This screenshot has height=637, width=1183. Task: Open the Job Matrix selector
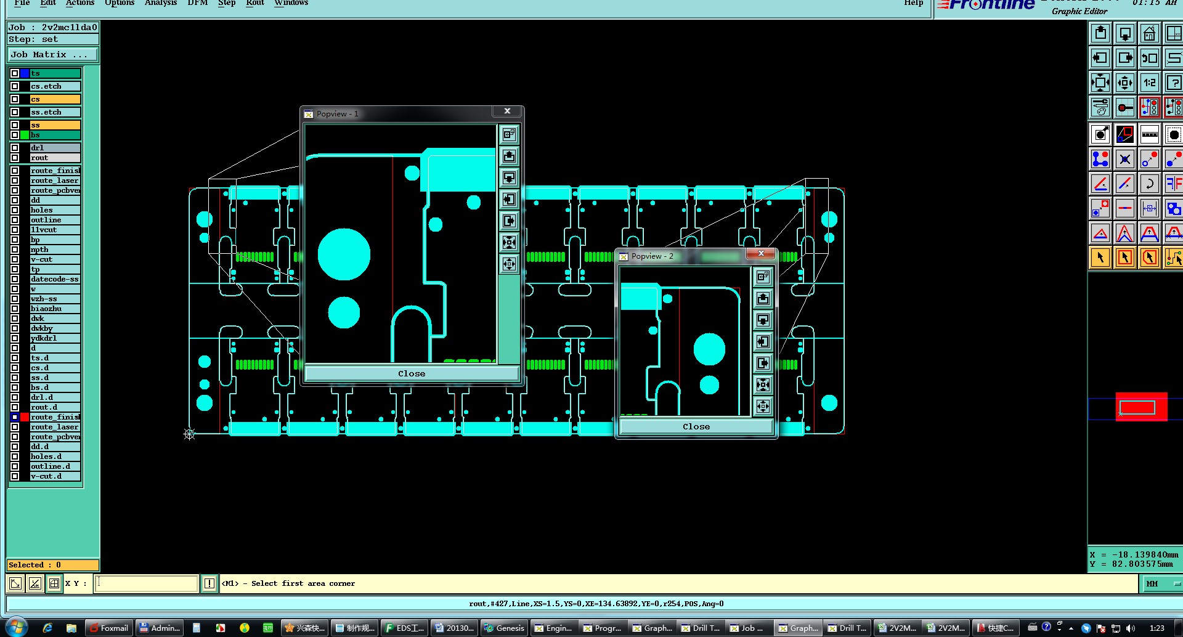click(52, 55)
